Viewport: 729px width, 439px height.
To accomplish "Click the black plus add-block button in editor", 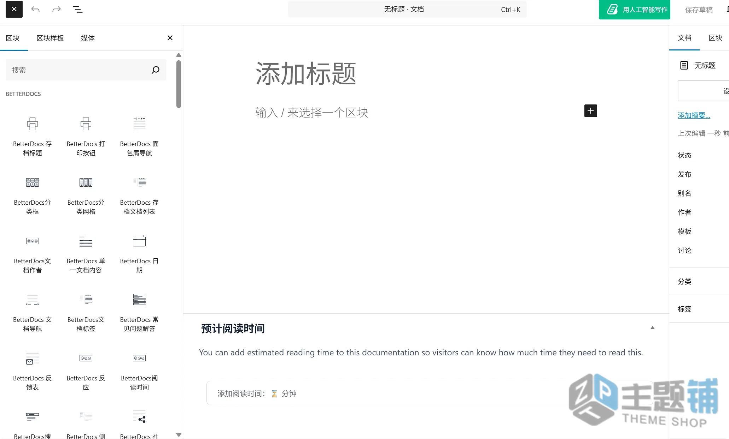I will (x=590, y=111).
